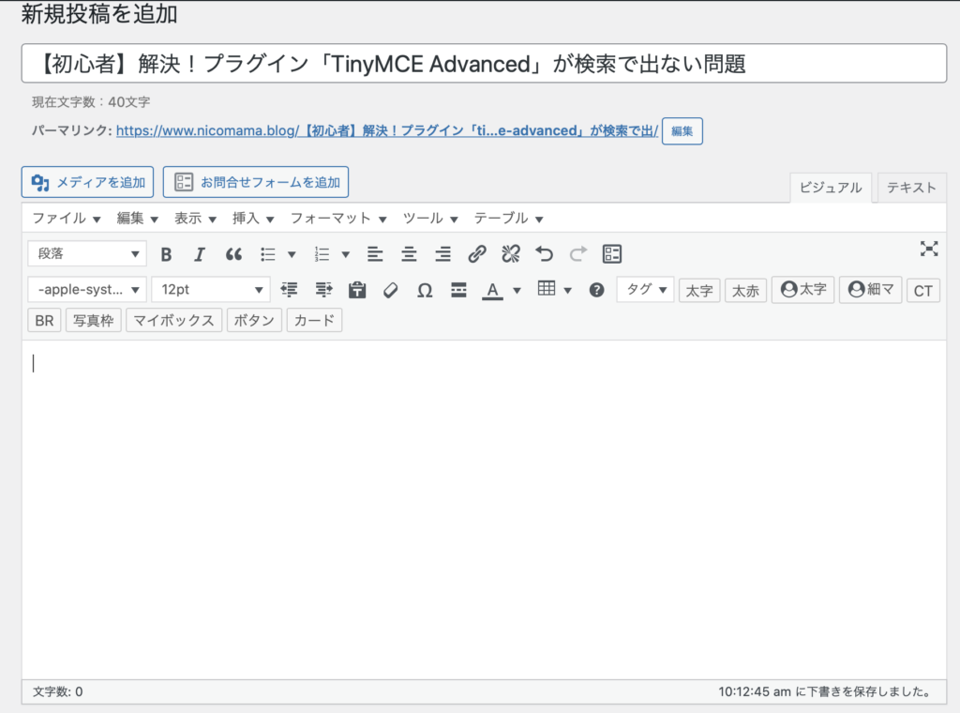The image size is (960, 713).
Task: Open the 挿入 menu
Action: pos(253,218)
